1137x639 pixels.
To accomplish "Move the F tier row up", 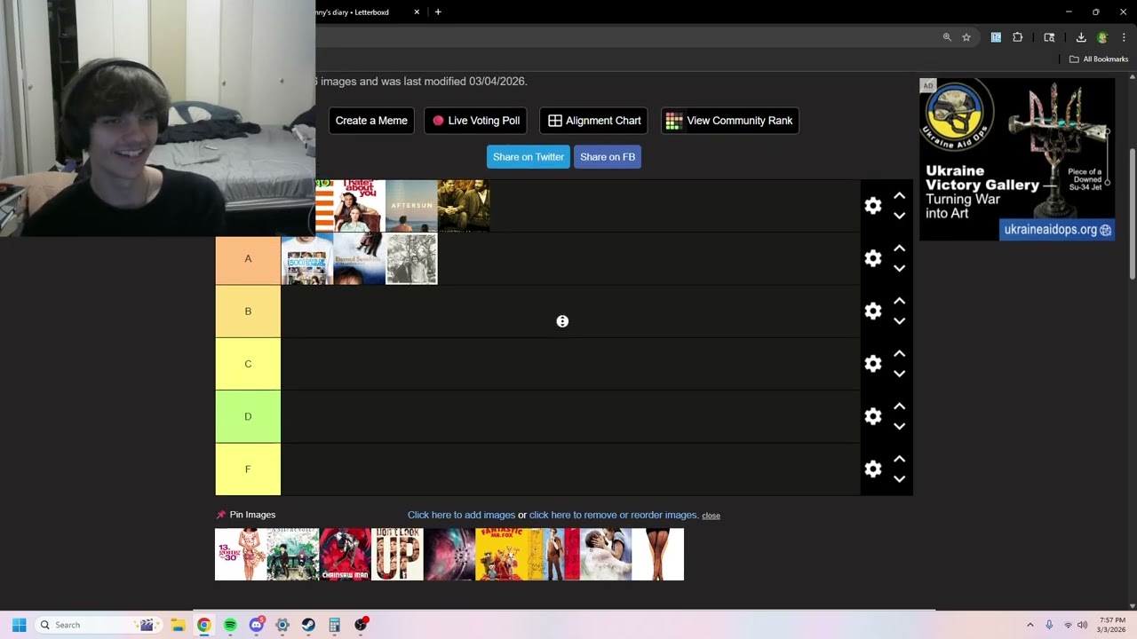I will 899,459.
